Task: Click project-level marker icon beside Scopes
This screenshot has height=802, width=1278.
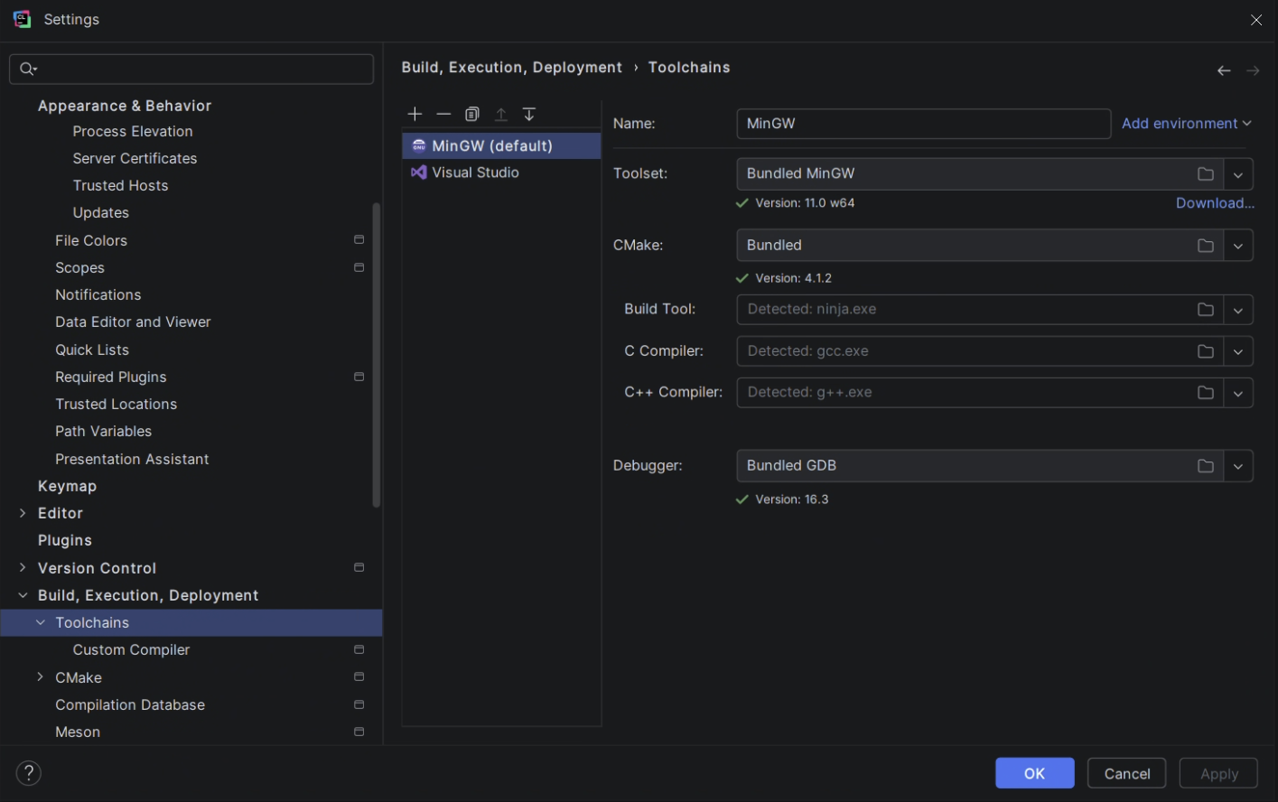Action: click(x=359, y=268)
